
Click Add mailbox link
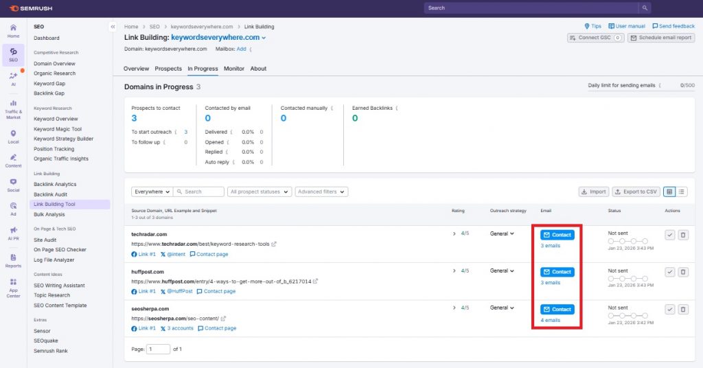click(x=241, y=49)
